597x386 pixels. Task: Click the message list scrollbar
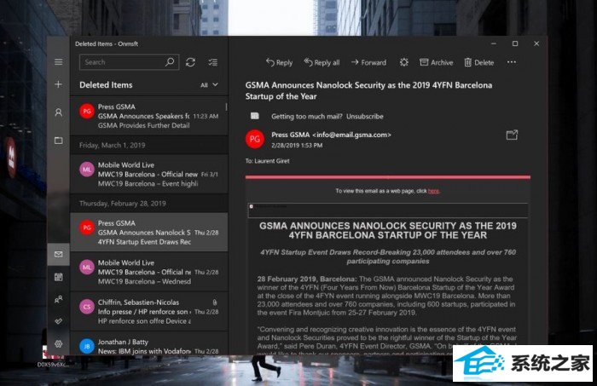[x=226, y=107]
